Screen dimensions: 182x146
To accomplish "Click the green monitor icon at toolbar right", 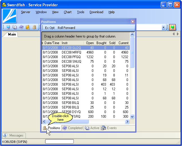I will coord(172,27).
